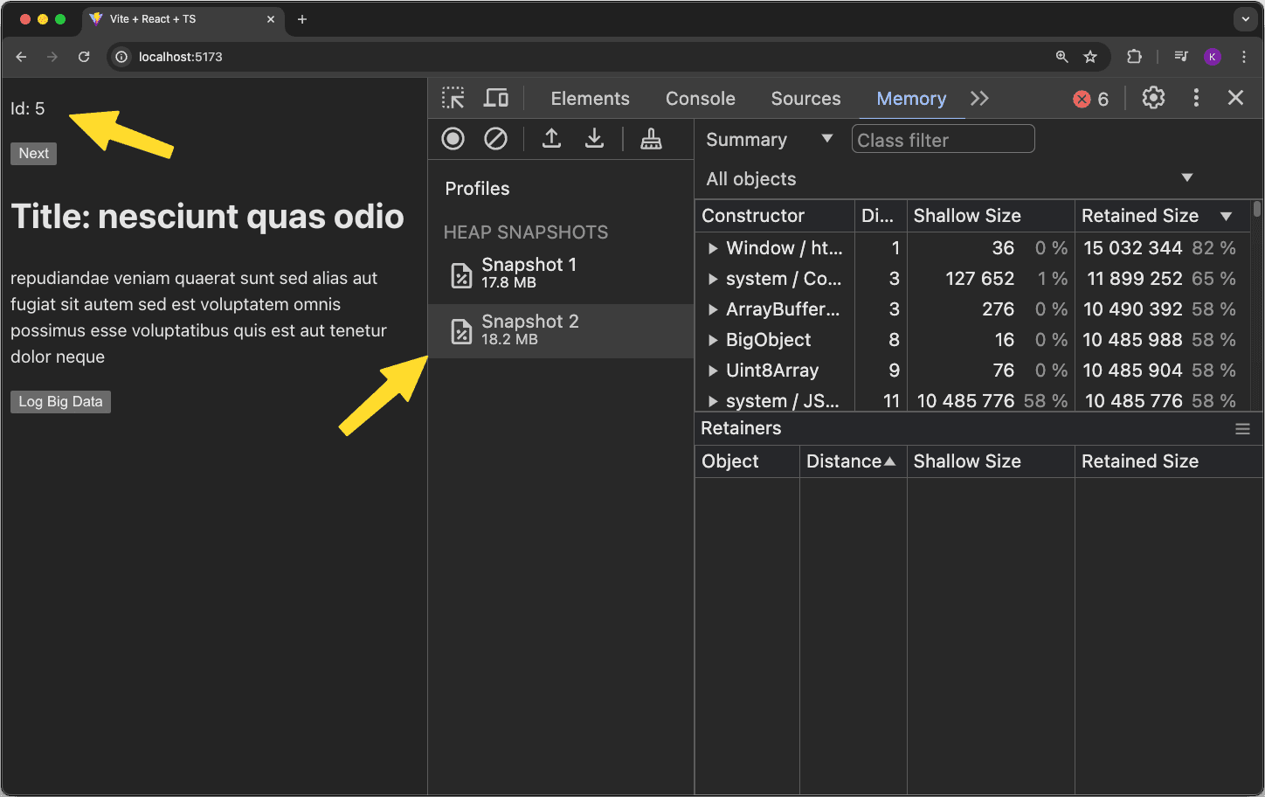The image size is (1265, 797).
Task: Click the Profiles heading
Action: tap(477, 189)
